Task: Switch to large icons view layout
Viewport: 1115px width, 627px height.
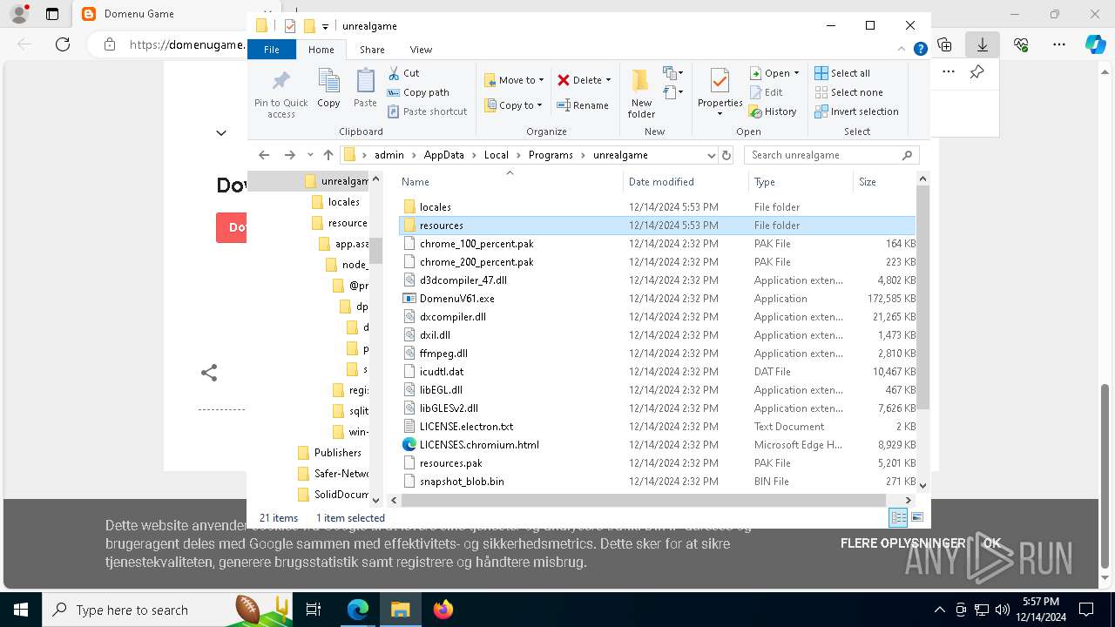Action: 916,517
